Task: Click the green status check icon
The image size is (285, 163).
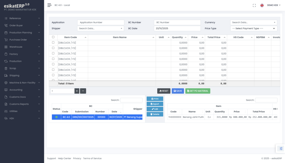Action: pos(56,117)
